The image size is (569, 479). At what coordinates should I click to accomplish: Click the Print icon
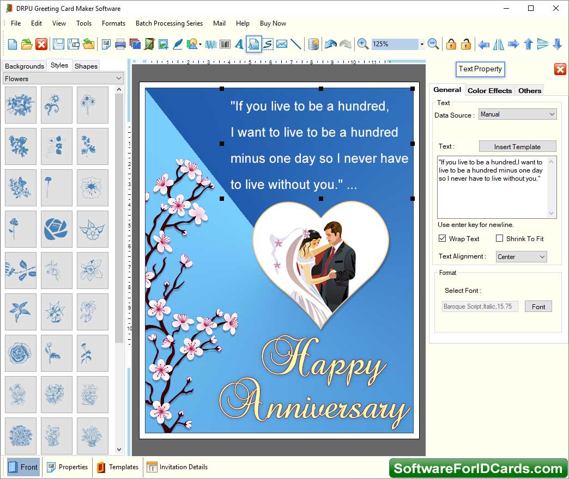pos(120,44)
